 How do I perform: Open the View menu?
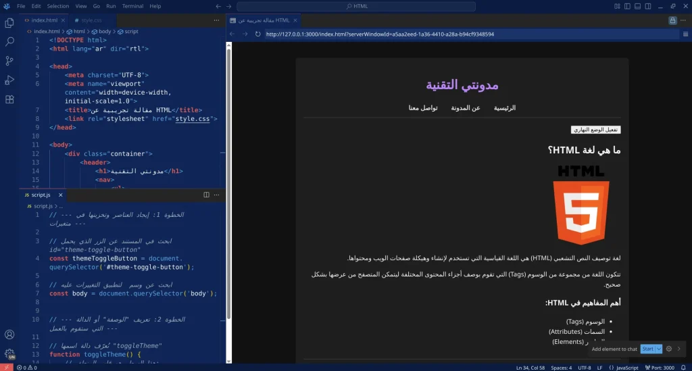click(x=81, y=6)
